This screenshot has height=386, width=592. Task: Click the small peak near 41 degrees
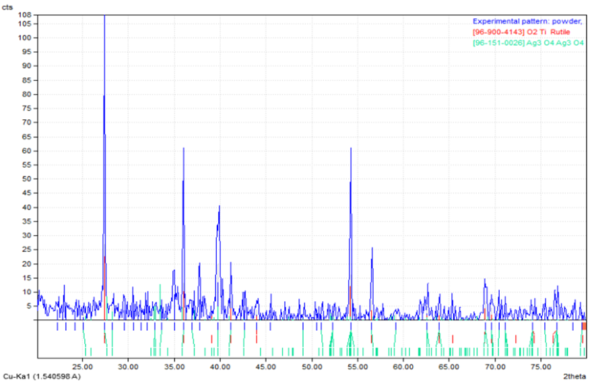click(x=230, y=263)
